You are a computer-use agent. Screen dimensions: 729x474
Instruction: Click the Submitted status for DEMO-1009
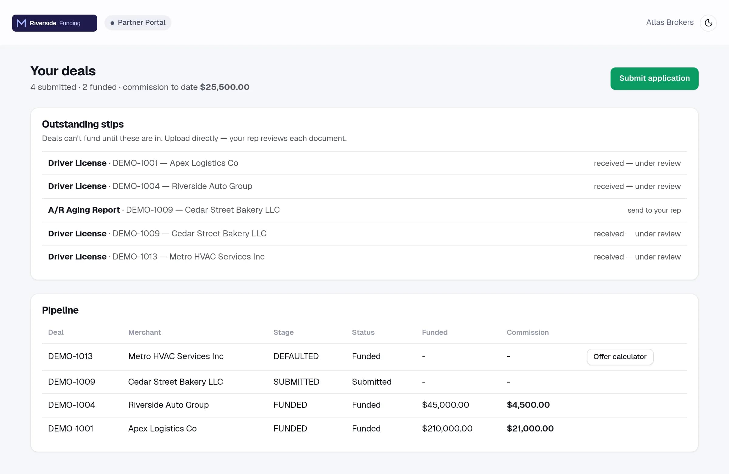pos(371,382)
